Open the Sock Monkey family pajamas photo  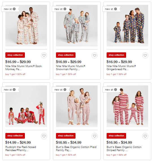[x=26, y=25]
